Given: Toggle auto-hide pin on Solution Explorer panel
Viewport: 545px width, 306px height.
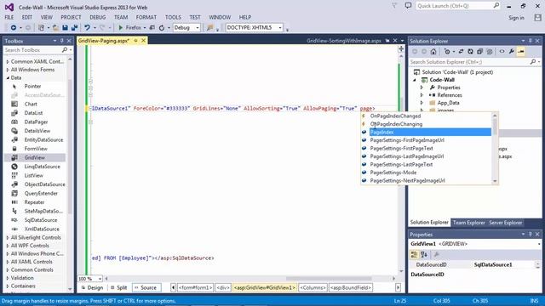Looking at the screenshot, I should [530, 41].
